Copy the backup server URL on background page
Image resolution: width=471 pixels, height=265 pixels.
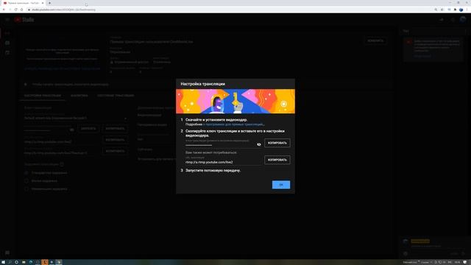click(x=116, y=151)
